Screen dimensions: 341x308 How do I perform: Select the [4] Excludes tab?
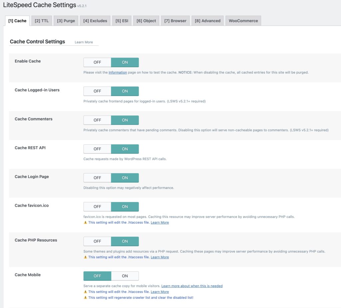coord(95,21)
